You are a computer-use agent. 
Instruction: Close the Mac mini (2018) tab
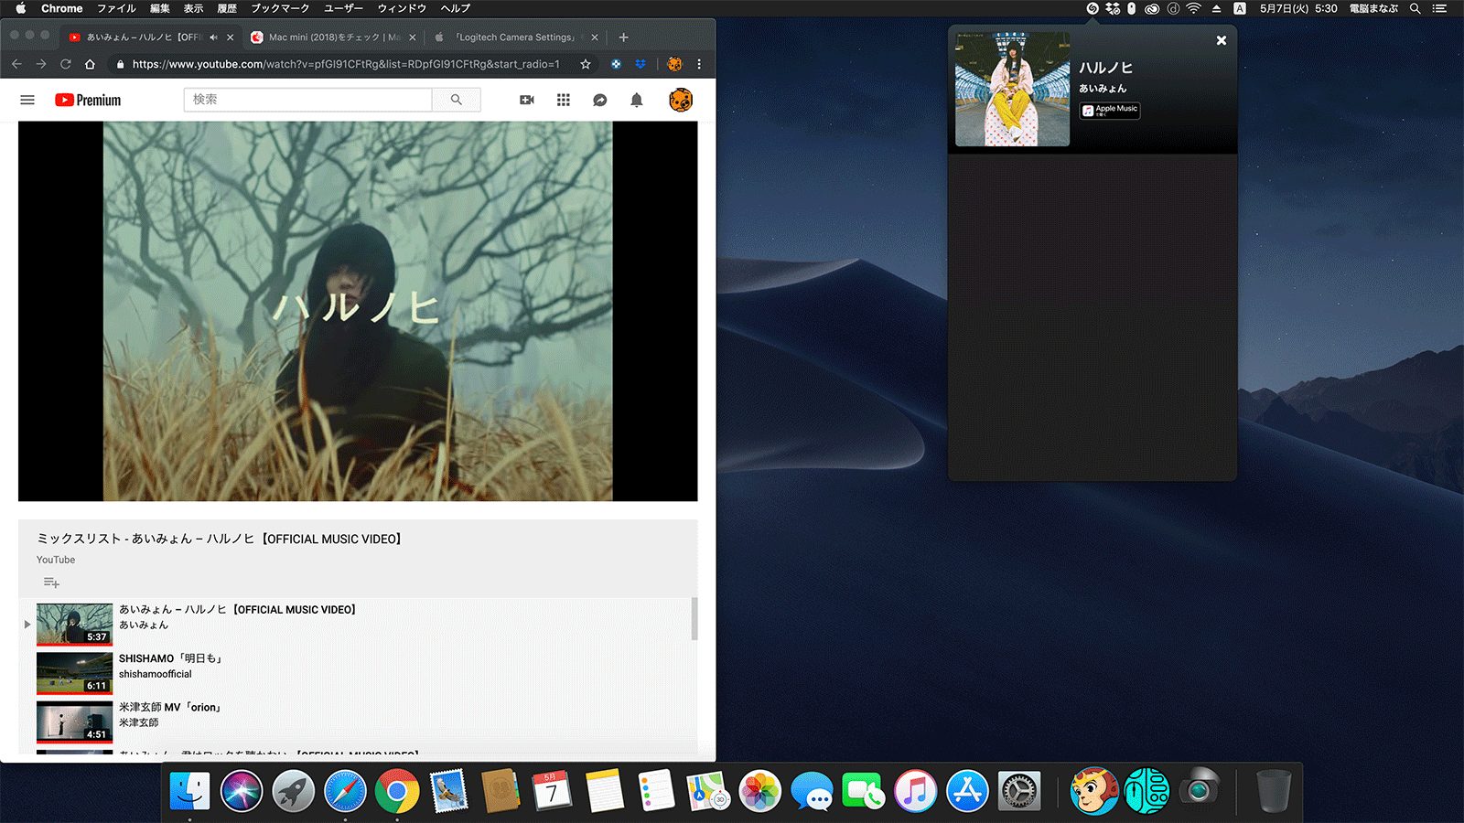pos(413,37)
